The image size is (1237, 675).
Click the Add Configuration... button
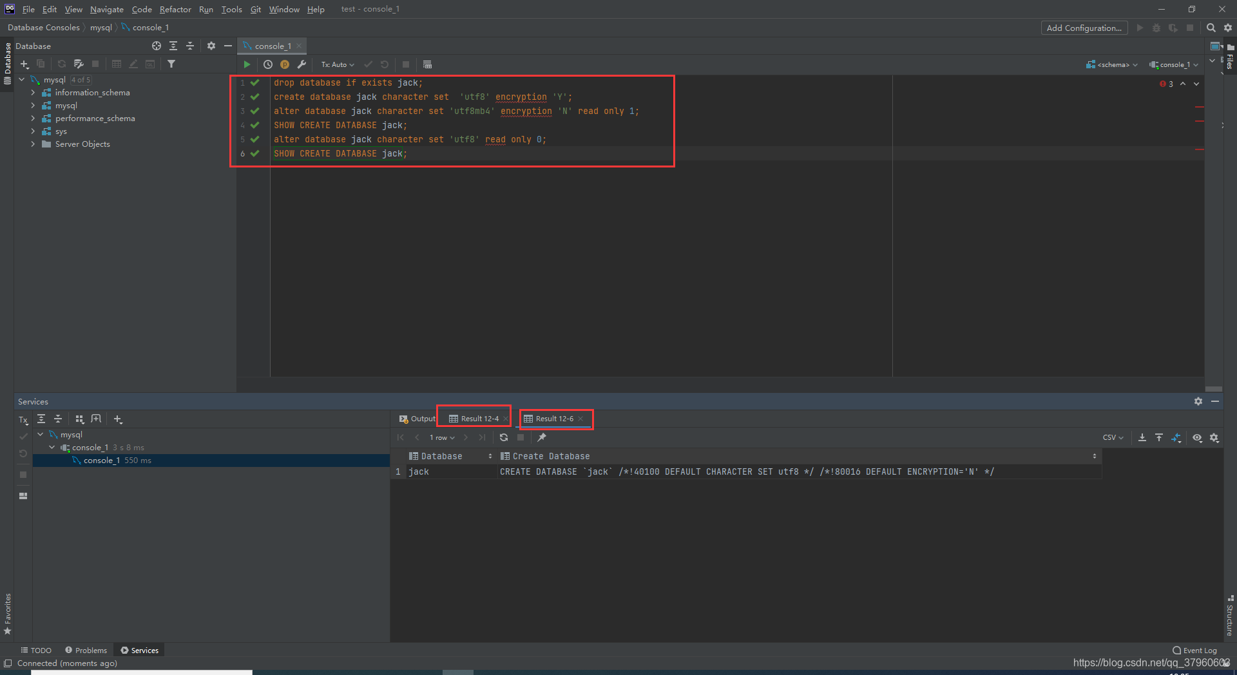1084,28
